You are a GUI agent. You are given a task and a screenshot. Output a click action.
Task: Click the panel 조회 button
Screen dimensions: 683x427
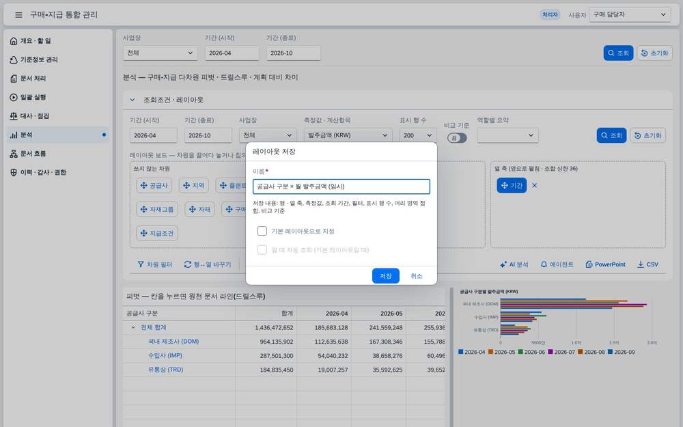coord(611,135)
